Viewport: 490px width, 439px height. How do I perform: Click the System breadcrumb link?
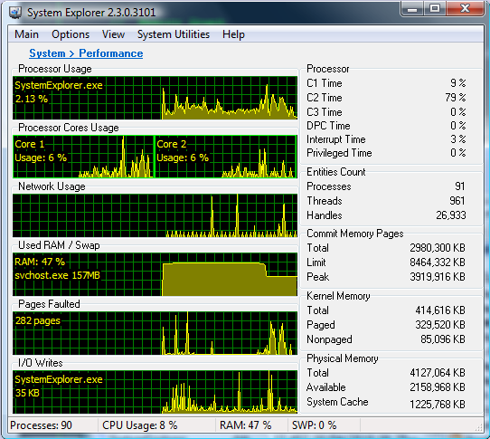click(x=47, y=53)
